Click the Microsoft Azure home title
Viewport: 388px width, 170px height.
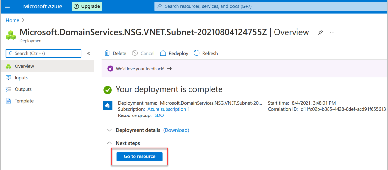(x=43, y=6)
